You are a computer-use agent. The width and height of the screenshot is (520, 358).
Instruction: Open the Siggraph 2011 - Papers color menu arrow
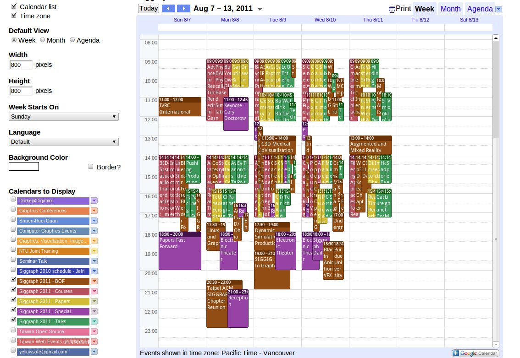pyautogui.click(x=94, y=301)
